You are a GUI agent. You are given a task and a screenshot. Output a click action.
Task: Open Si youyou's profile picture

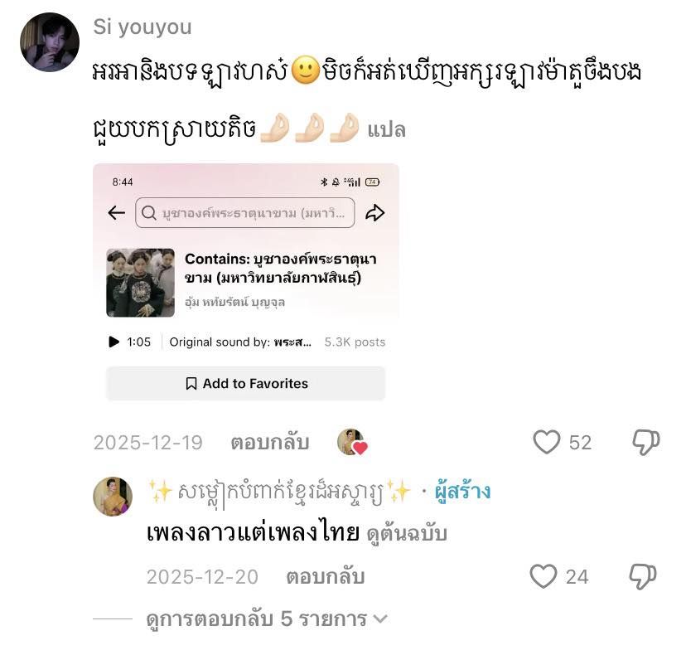(x=50, y=42)
